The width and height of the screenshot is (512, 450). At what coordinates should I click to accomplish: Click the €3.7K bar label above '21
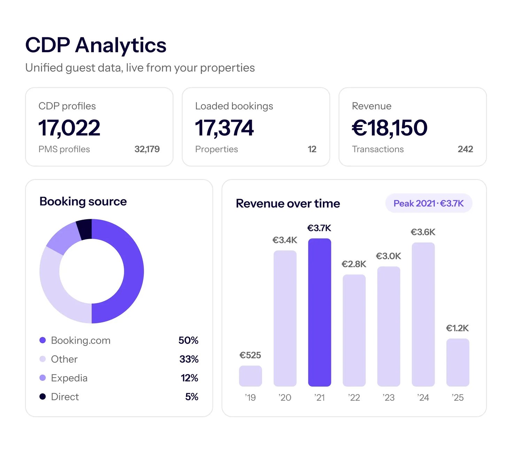pos(319,228)
